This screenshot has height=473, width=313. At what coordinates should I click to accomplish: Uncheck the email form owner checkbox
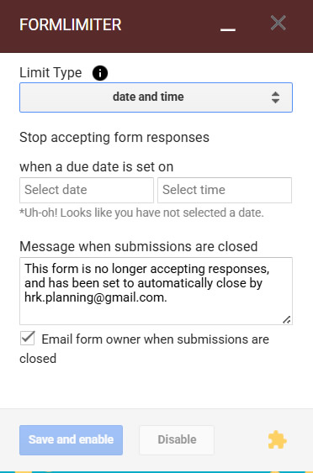pos(28,339)
